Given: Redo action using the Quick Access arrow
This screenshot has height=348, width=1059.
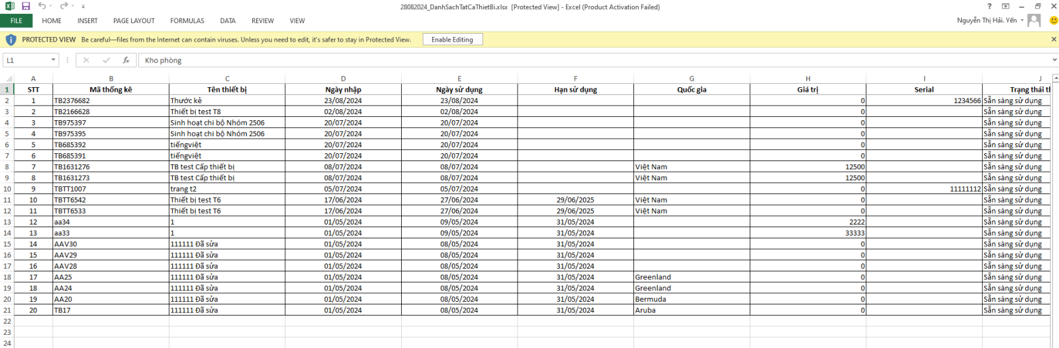Looking at the screenshot, I should [x=64, y=6].
